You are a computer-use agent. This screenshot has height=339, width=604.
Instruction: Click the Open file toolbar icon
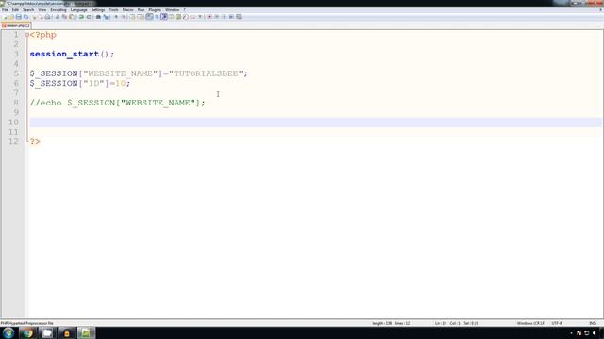[11, 17]
